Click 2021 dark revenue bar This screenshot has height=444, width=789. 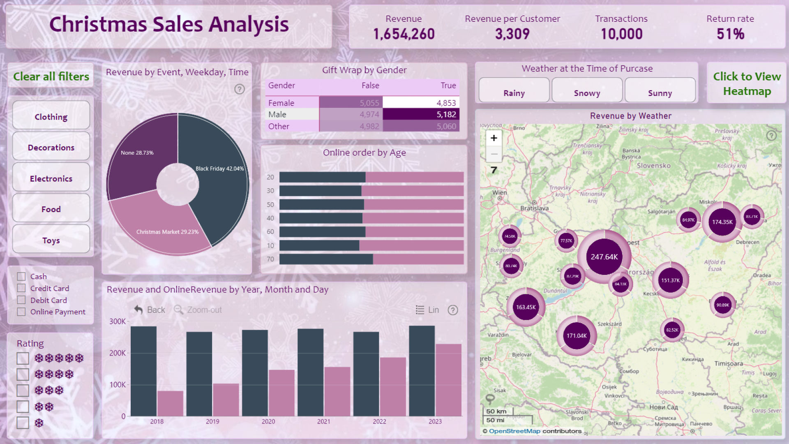tap(310, 372)
